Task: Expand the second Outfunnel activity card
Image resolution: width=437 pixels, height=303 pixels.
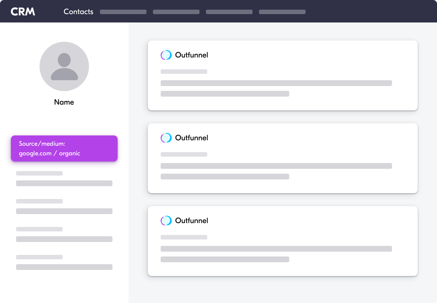Action: (x=282, y=158)
